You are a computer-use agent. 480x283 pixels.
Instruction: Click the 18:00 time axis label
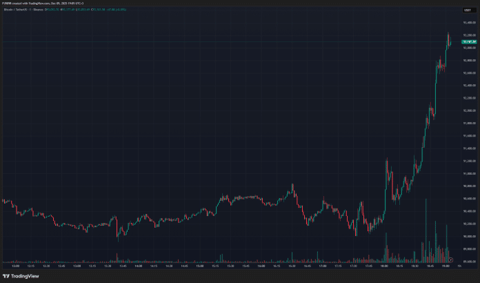click(383, 266)
